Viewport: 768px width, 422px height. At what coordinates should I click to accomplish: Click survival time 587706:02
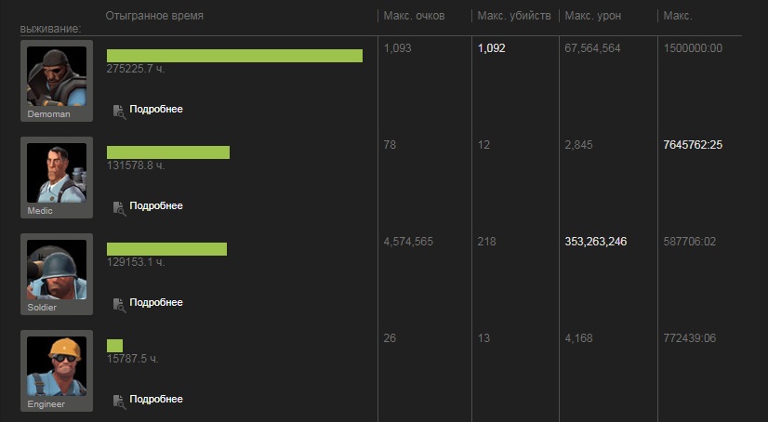(x=690, y=242)
